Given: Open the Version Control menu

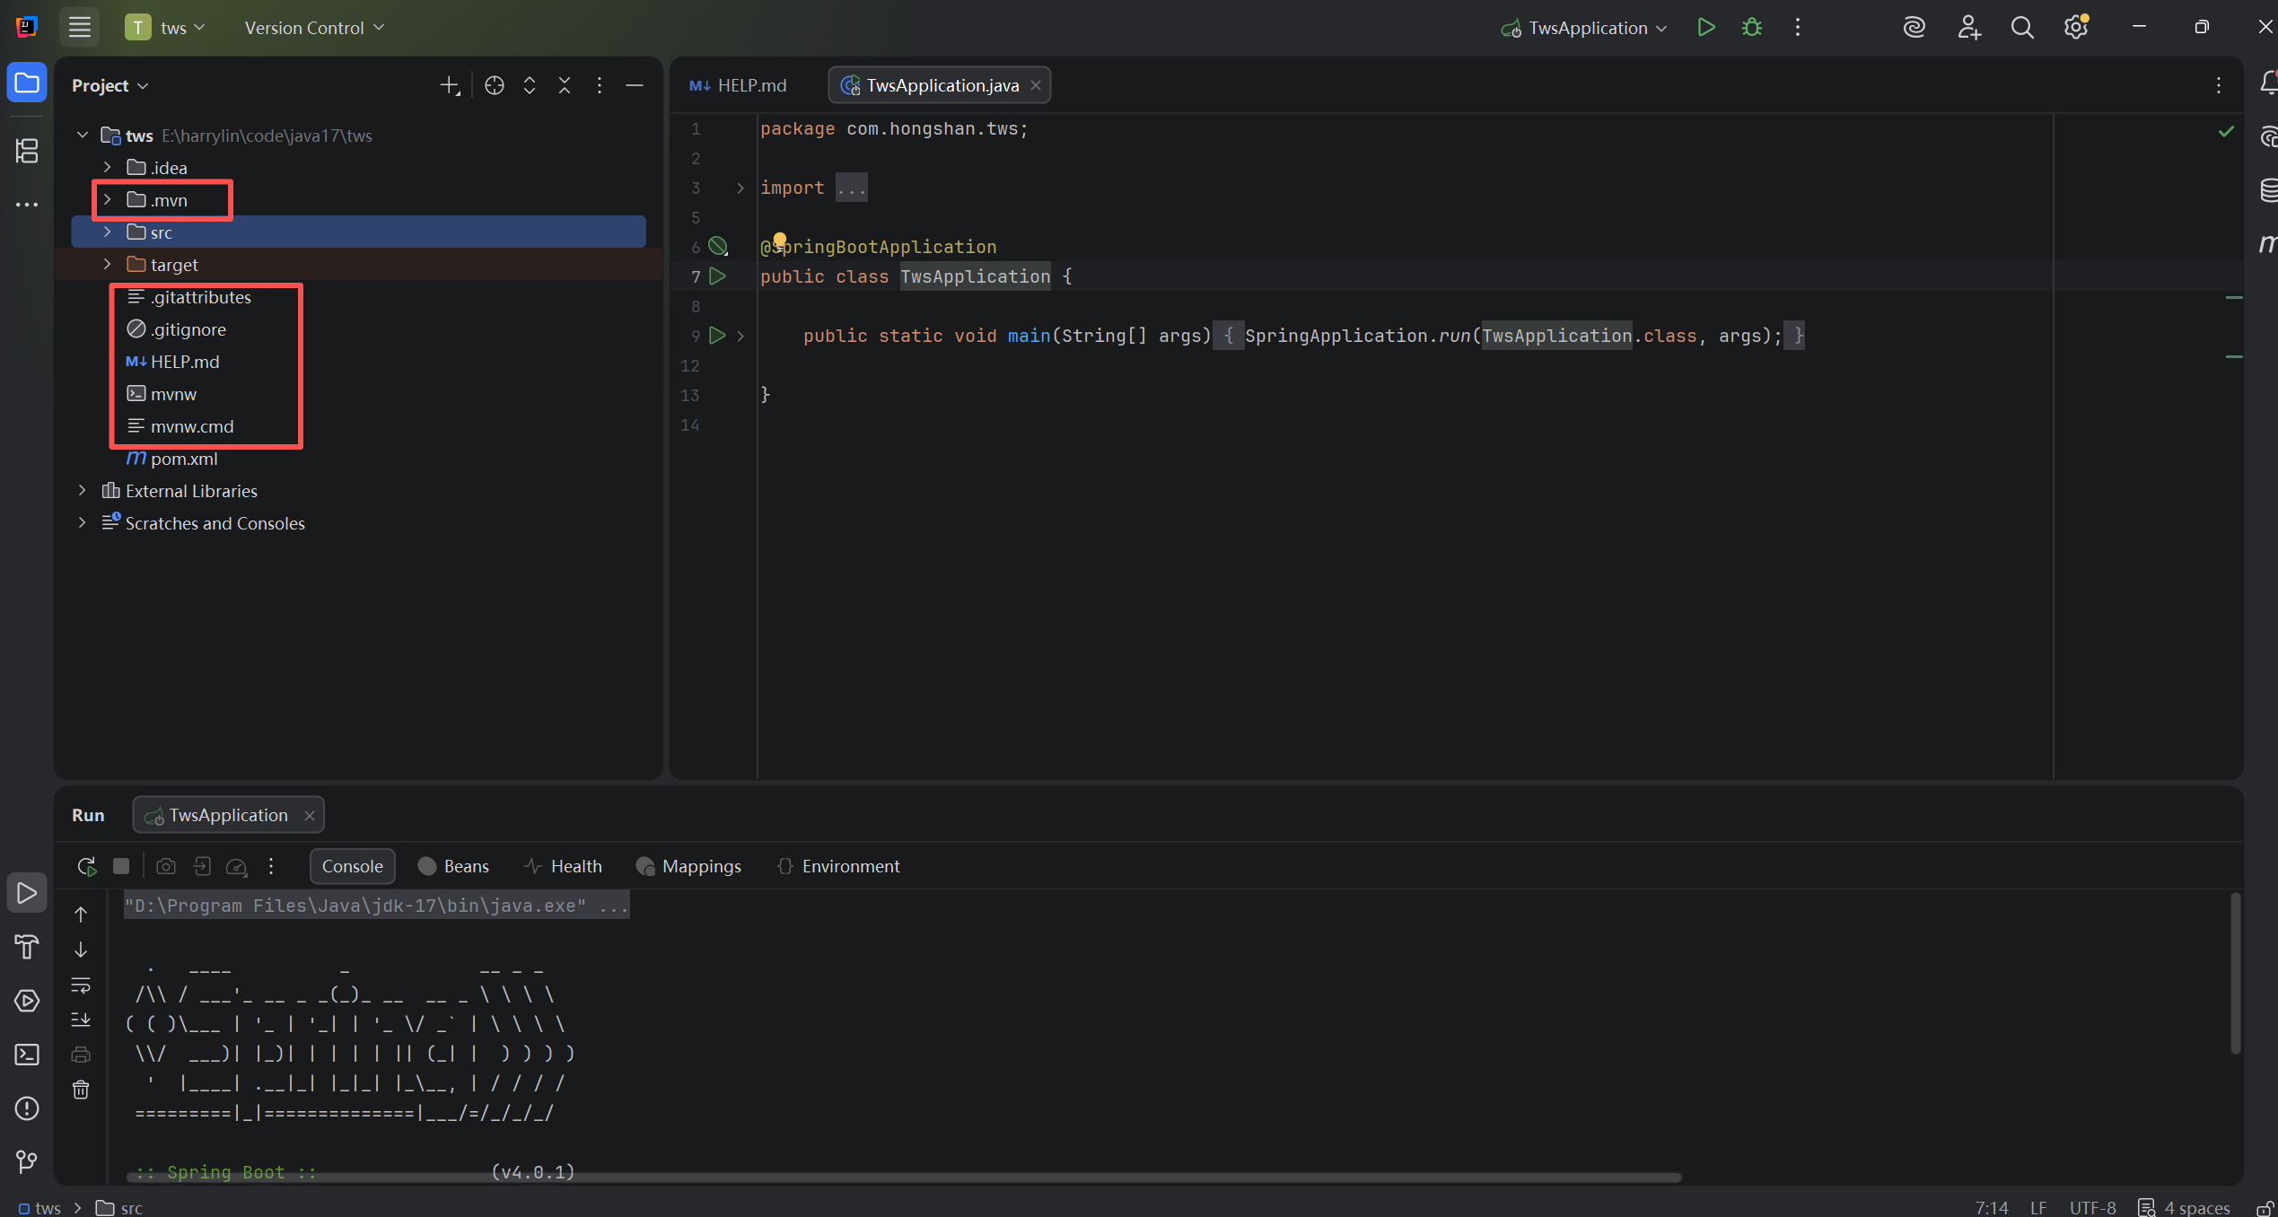Looking at the screenshot, I should click(314, 28).
